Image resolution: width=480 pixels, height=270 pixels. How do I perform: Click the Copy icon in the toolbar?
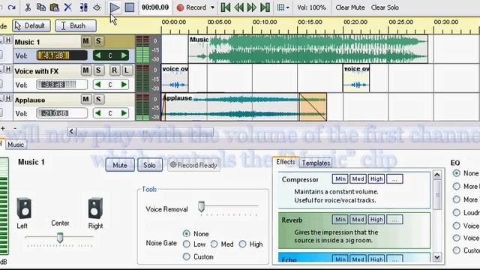click(41, 7)
